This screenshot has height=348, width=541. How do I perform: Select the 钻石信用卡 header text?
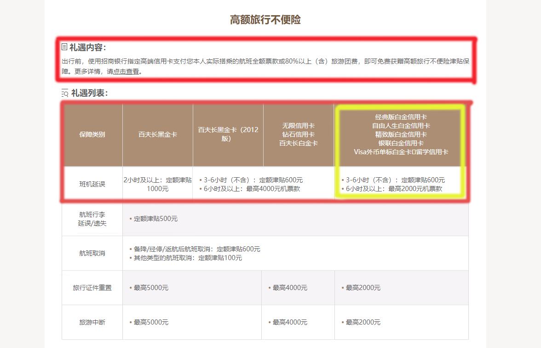coord(298,134)
